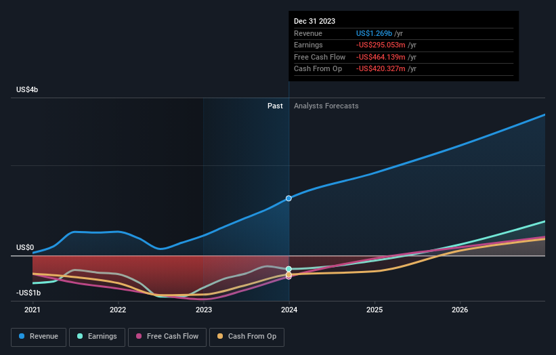Click the Analysts Forecasts label
The image size is (556, 355).
pos(326,106)
